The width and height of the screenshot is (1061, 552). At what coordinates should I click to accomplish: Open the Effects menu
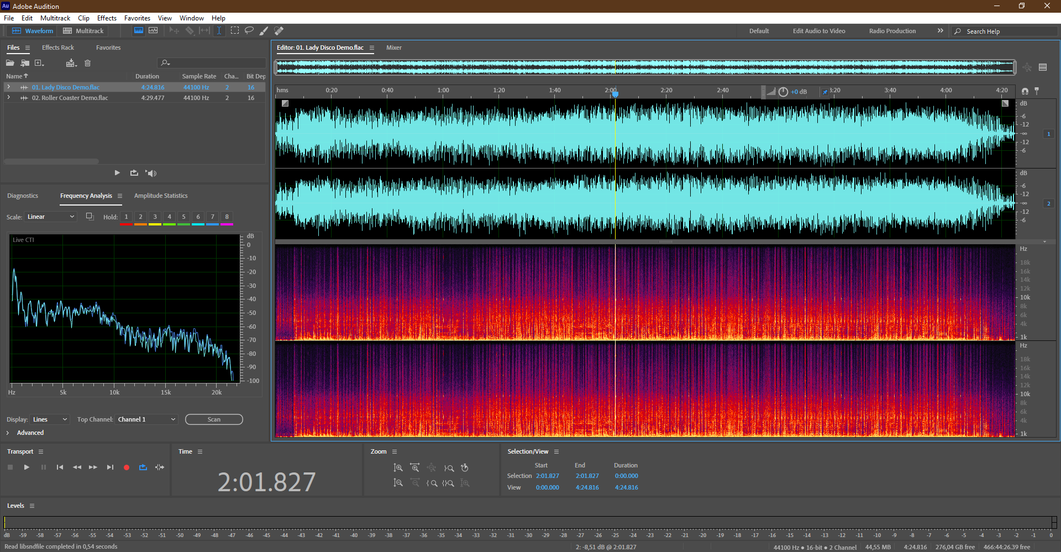click(x=107, y=18)
